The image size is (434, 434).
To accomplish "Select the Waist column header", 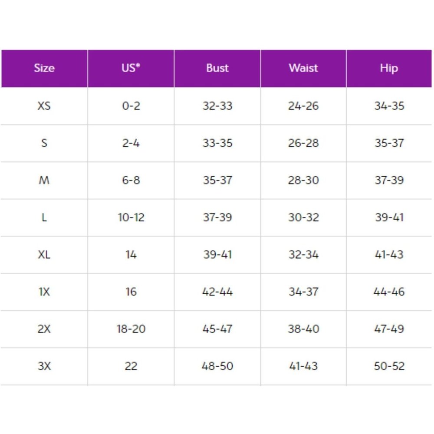I will [303, 68].
